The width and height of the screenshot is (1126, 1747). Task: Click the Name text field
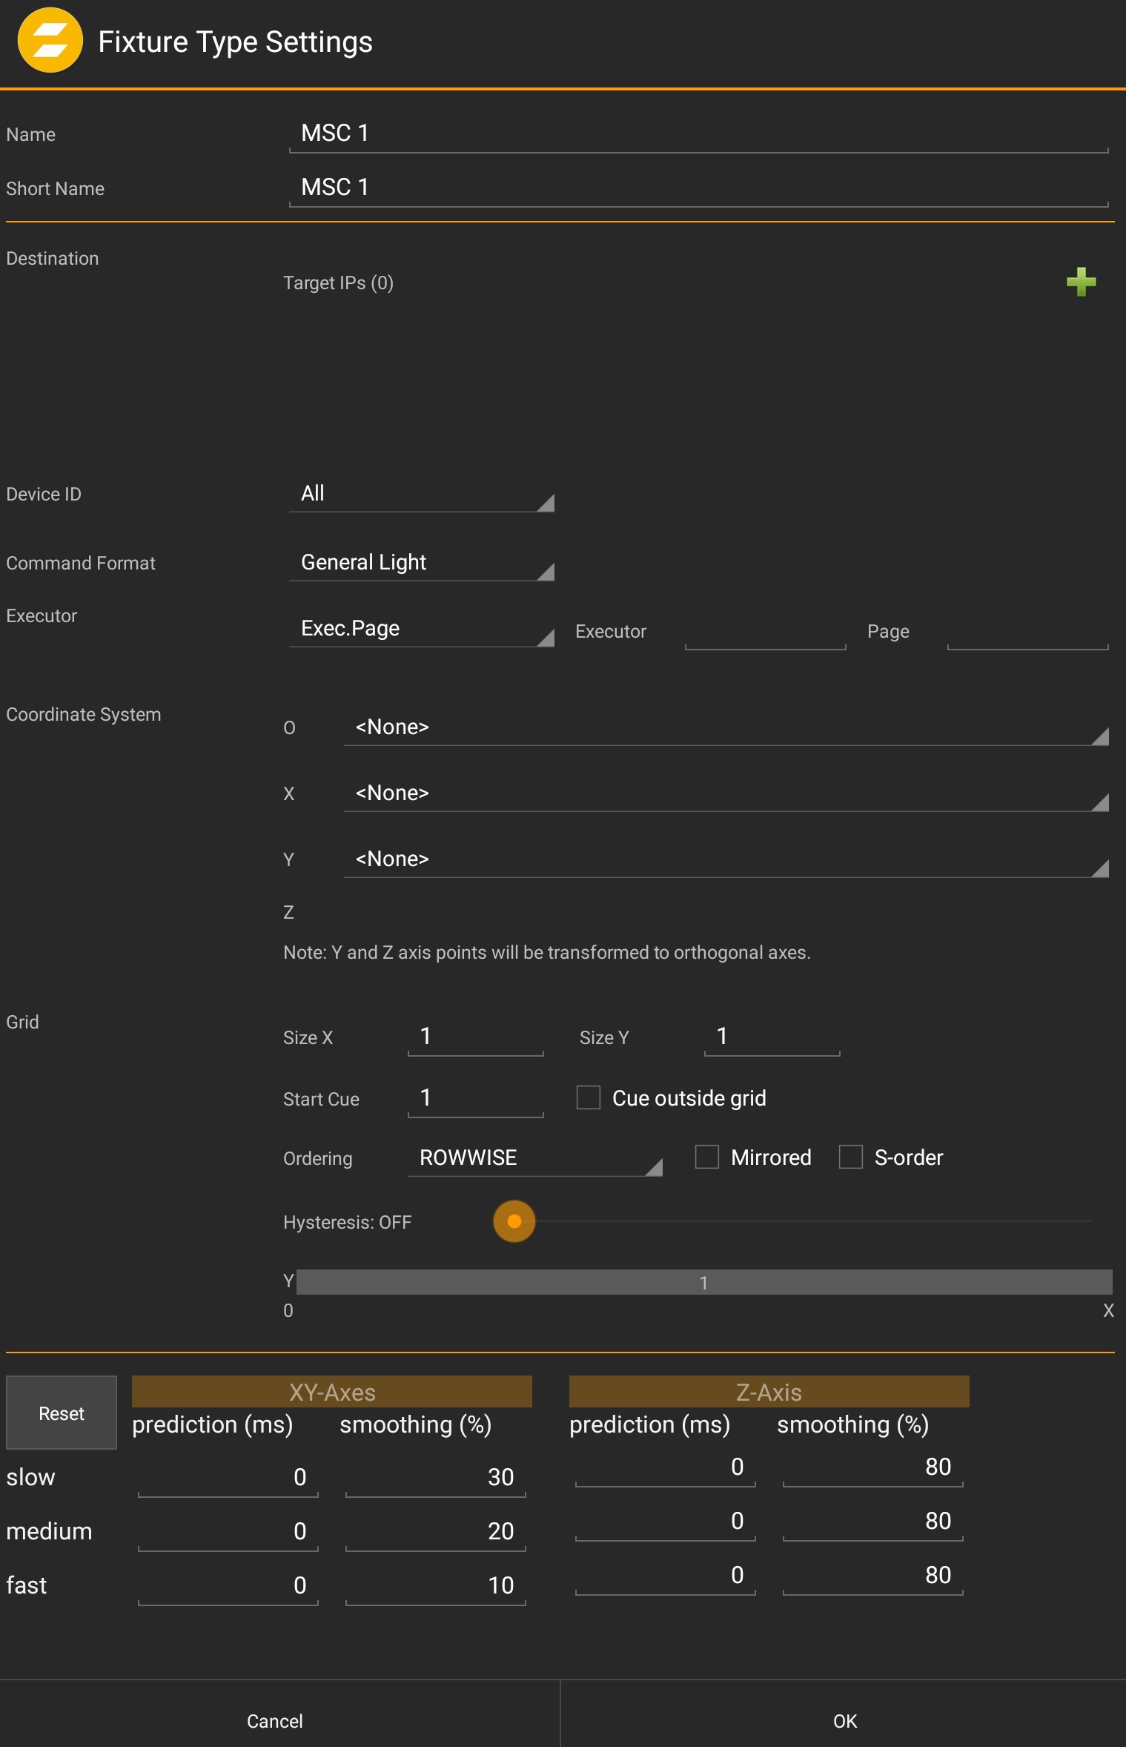(698, 133)
